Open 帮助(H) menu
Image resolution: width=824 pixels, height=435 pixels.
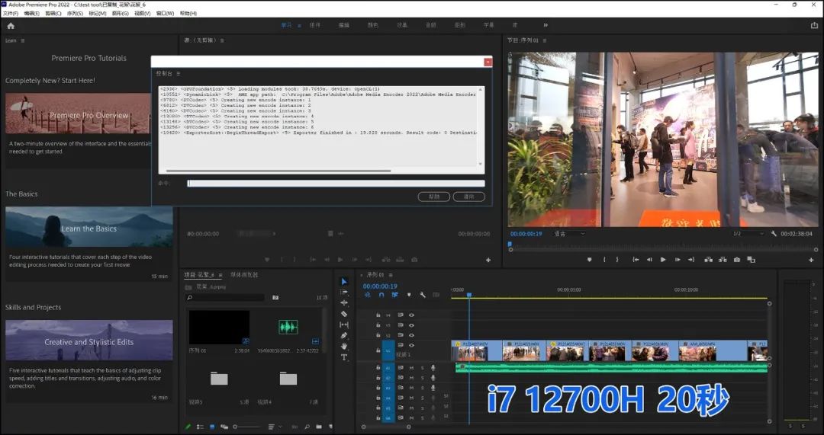(x=188, y=13)
